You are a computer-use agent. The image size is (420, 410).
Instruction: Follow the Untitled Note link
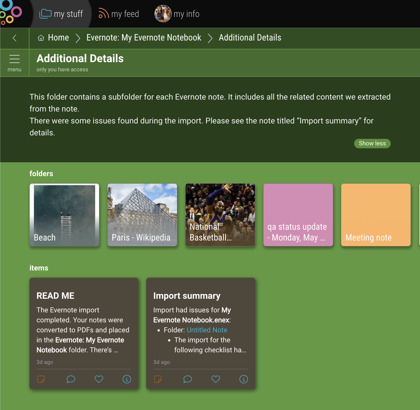pos(207,330)
